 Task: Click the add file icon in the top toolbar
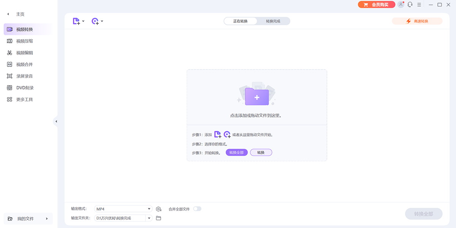[x=77, y=21]
